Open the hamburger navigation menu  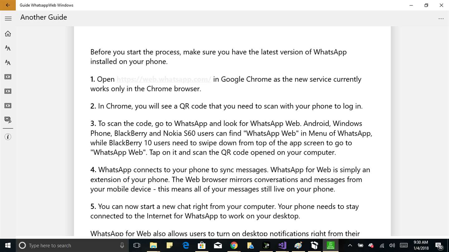coord(8,19)
